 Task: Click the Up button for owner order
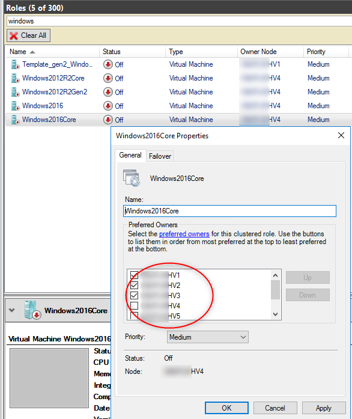(x=308, y=278)
